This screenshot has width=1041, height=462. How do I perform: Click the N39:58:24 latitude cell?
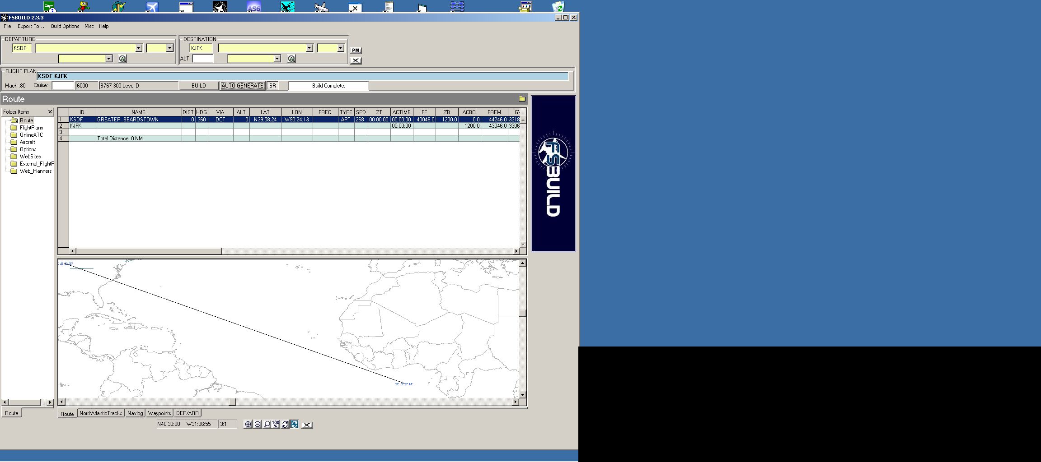click(265, 120)
